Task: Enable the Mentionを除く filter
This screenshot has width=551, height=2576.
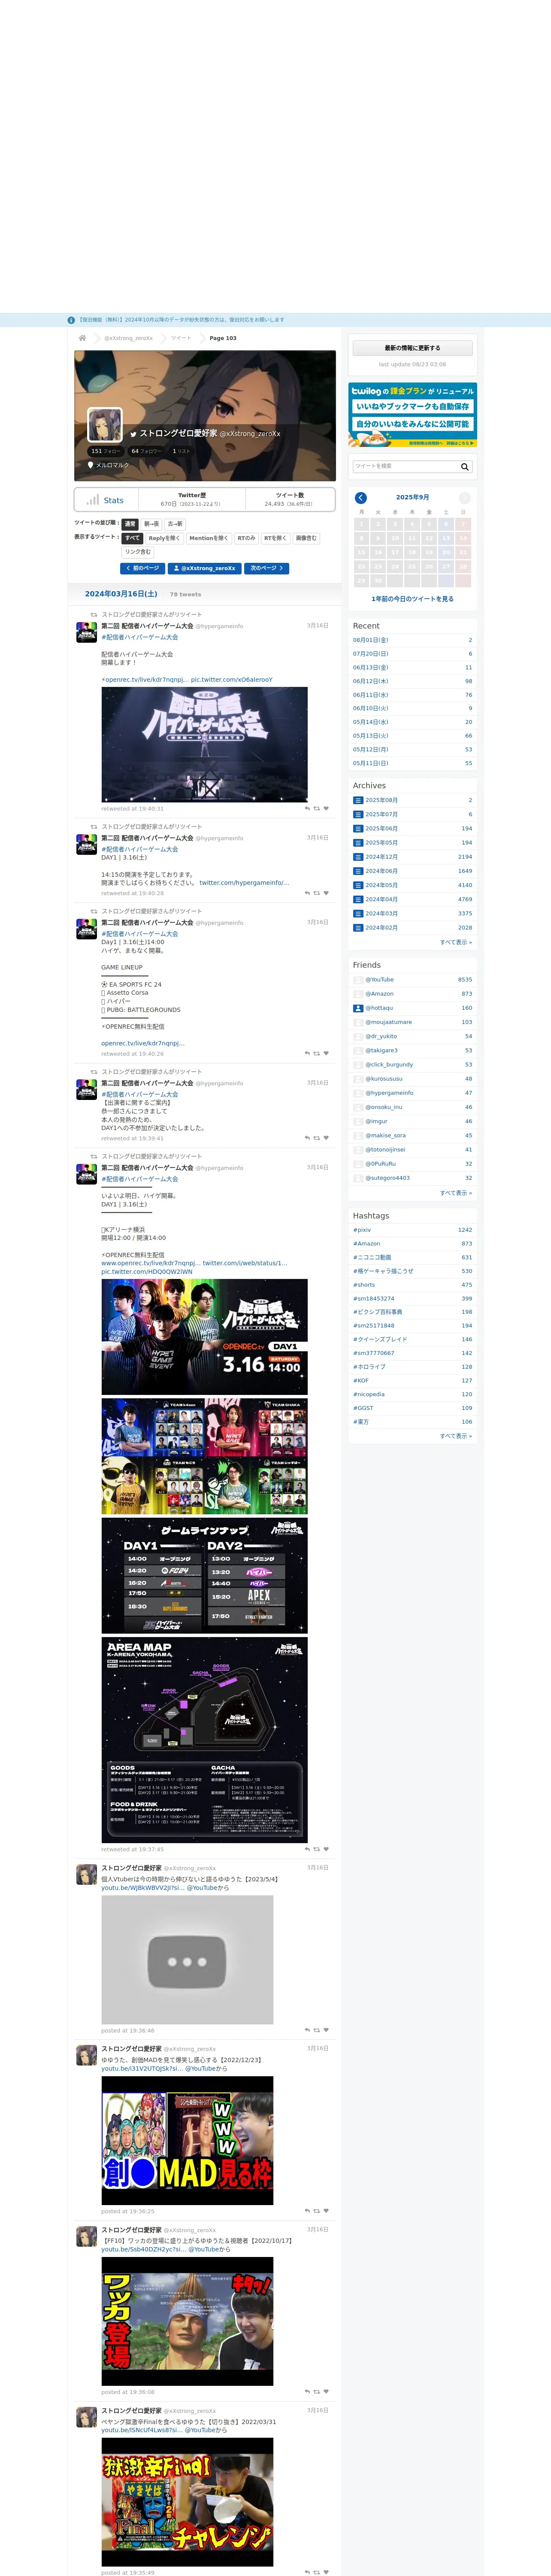Action: [208, 538]
